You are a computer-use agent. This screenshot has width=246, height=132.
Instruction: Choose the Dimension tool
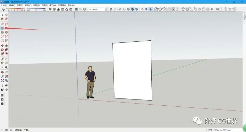pos(6,59)
